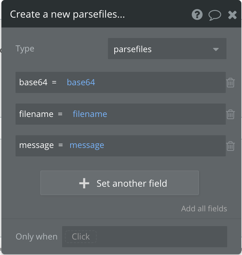Select the parsefiles type value
This screenshot has width=242, height=255.
[x=133, y=49]
